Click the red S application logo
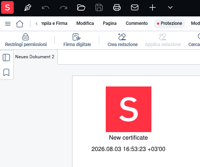Image resolution: width=200 pixels, height=167 pixels. pyautogui.click(x=7, y=7)
